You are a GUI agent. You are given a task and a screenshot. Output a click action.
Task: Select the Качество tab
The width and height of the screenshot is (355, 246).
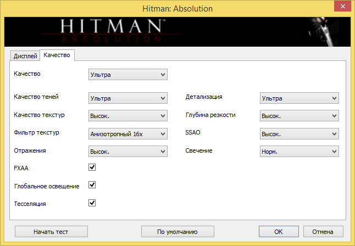pos(57,55)
